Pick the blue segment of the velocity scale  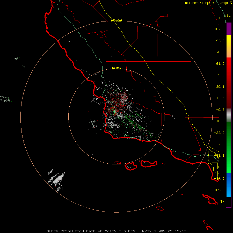[229, 185]
